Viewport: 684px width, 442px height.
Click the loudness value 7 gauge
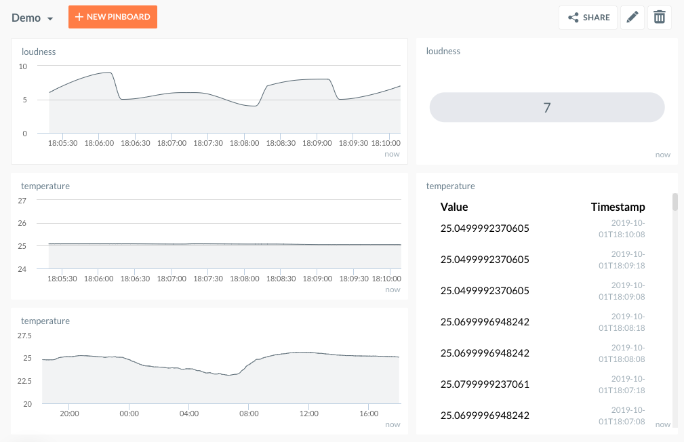547,107
